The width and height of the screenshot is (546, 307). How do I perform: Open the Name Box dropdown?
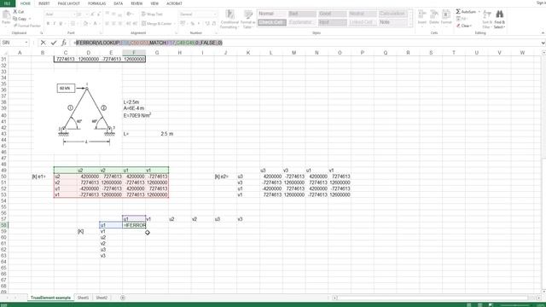26,43
